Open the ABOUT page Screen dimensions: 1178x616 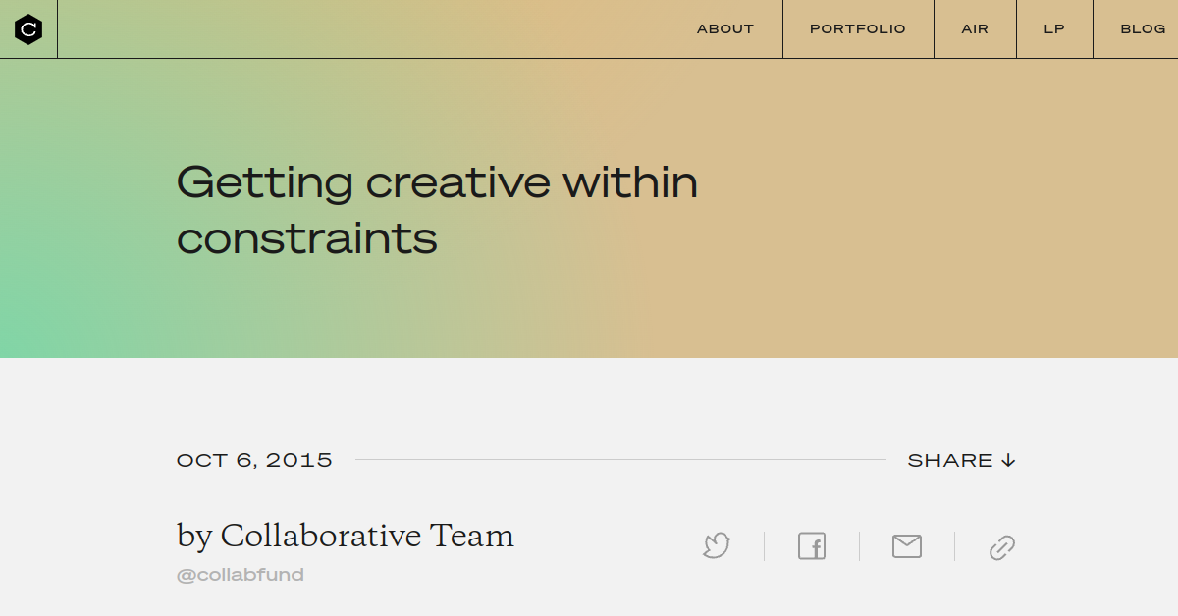pyautogui.click(x=724, y=28)
